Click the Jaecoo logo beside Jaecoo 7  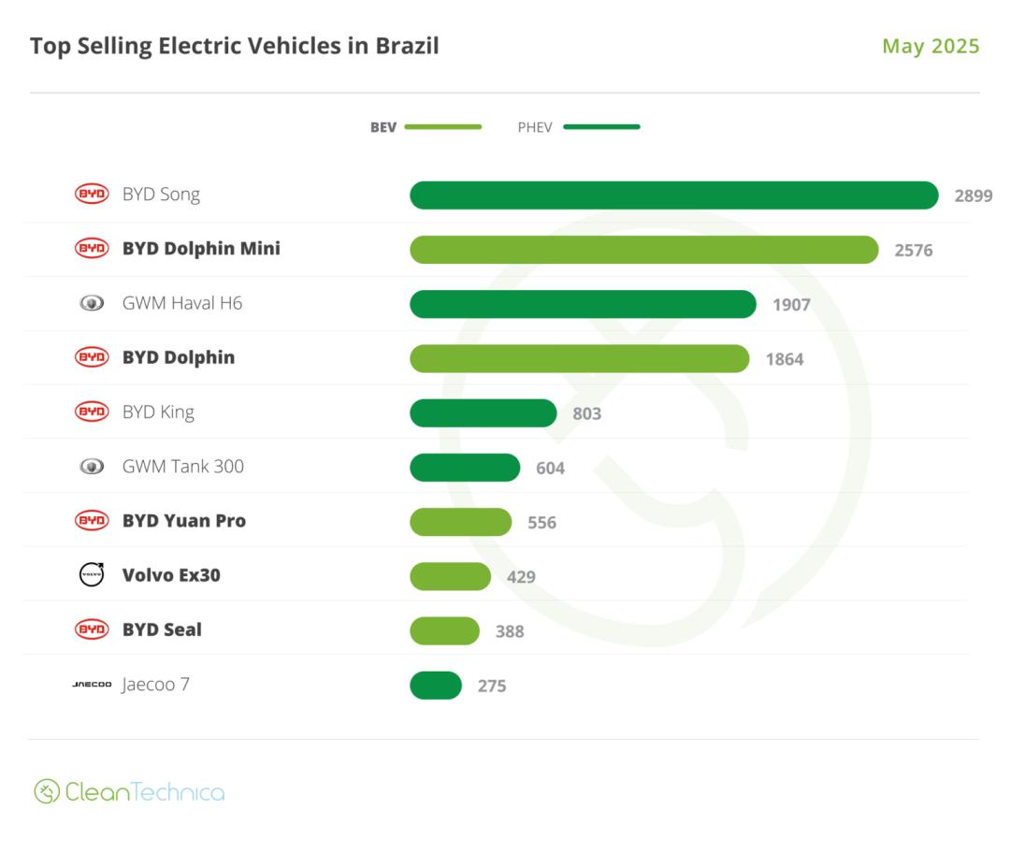point(92,685)
